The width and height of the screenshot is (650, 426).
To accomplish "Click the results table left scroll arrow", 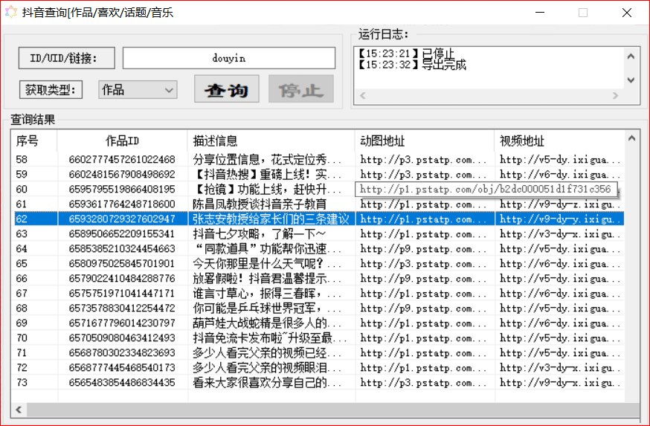I will click(x=19, y=410).
